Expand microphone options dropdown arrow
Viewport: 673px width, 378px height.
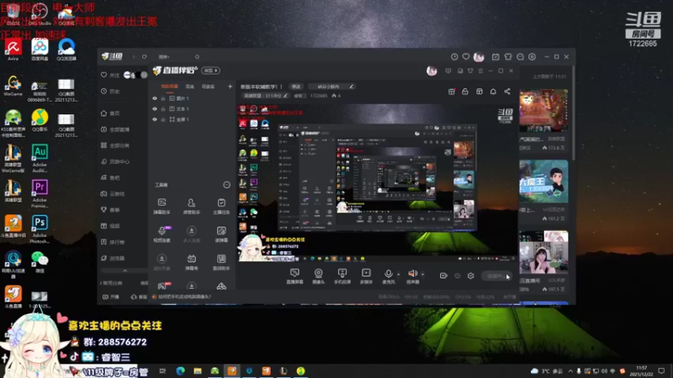click(398, 275)
